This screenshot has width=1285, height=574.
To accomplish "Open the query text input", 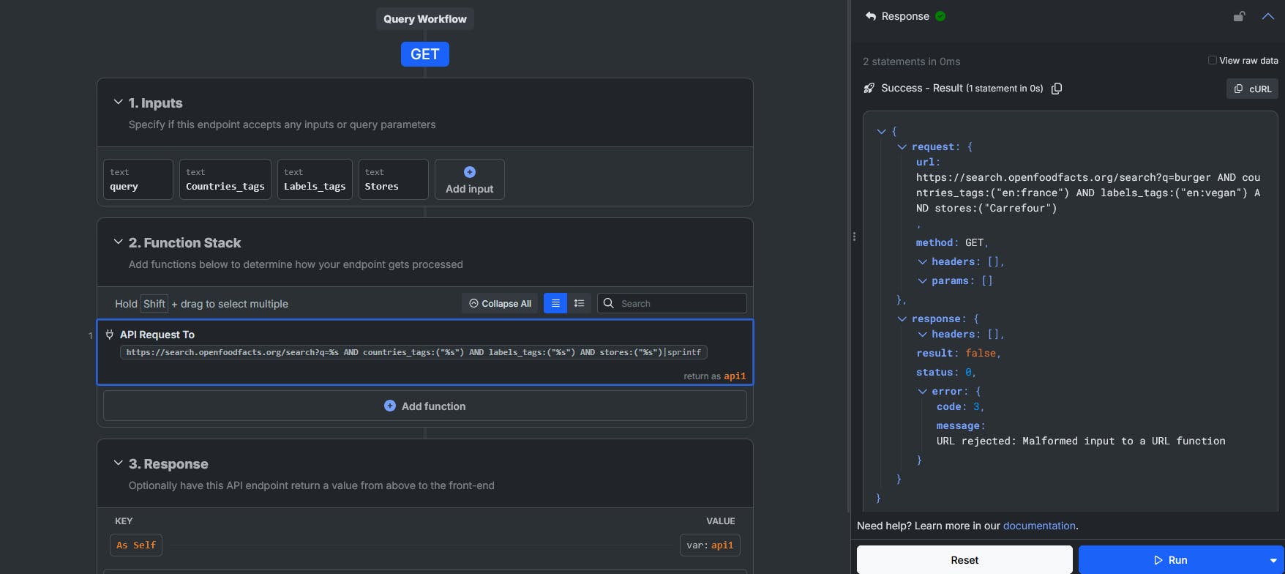I will [x=138, y=179].
